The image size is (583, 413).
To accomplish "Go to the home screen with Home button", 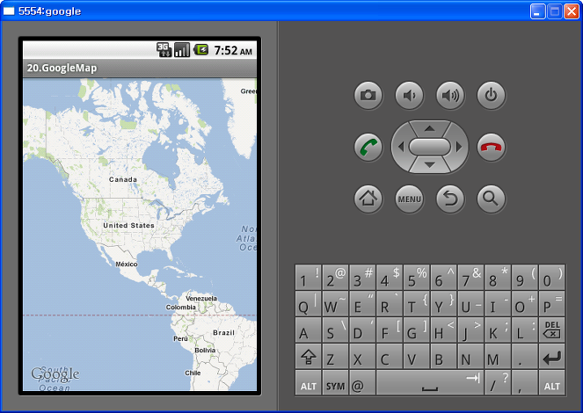I will pyautogui.click(x=368, y=199).
